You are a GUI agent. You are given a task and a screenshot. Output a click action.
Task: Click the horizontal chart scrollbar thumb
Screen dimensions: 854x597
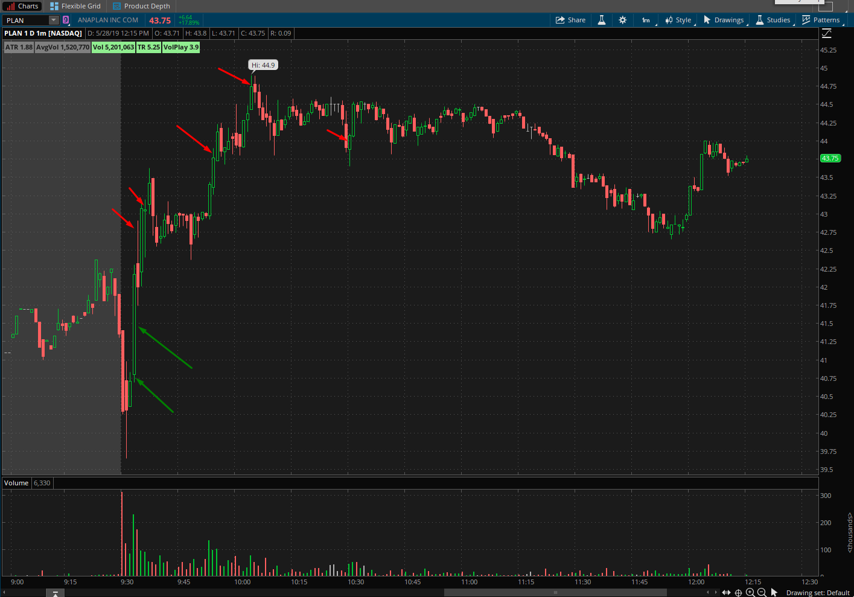[x=555, y=592]
